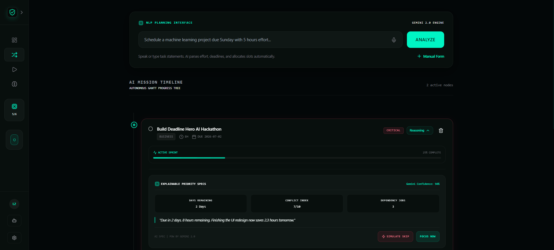
Task: Toggle the green rounded switch in sidebar
Action: point(14,140)
